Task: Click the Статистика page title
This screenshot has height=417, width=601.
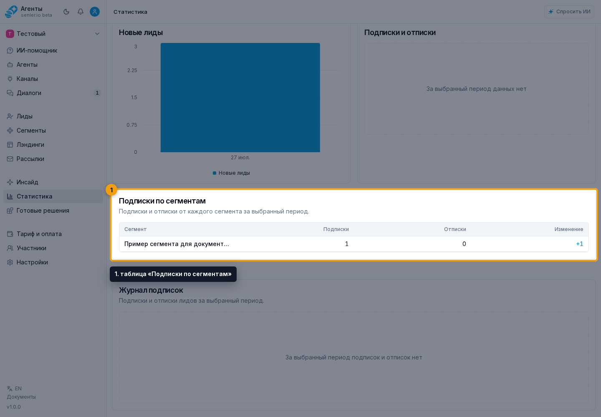Action: tap(130, 12)
